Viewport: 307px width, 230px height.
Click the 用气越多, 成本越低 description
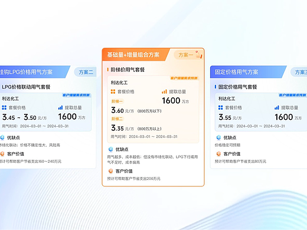coord(152,159)
